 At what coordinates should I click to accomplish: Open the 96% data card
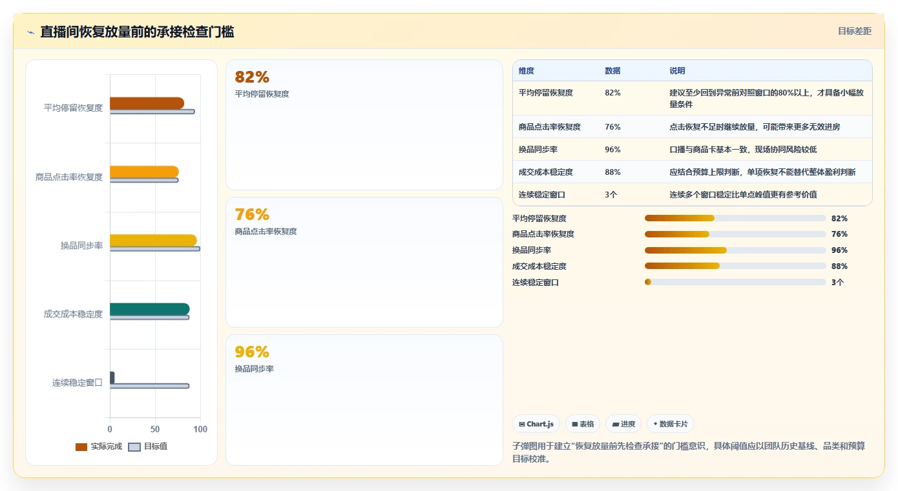click(364, 399)
